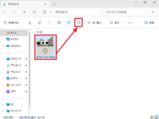Open the 表示 view dropdown
This screenshot has height=119, width=159.
(116, 23)
